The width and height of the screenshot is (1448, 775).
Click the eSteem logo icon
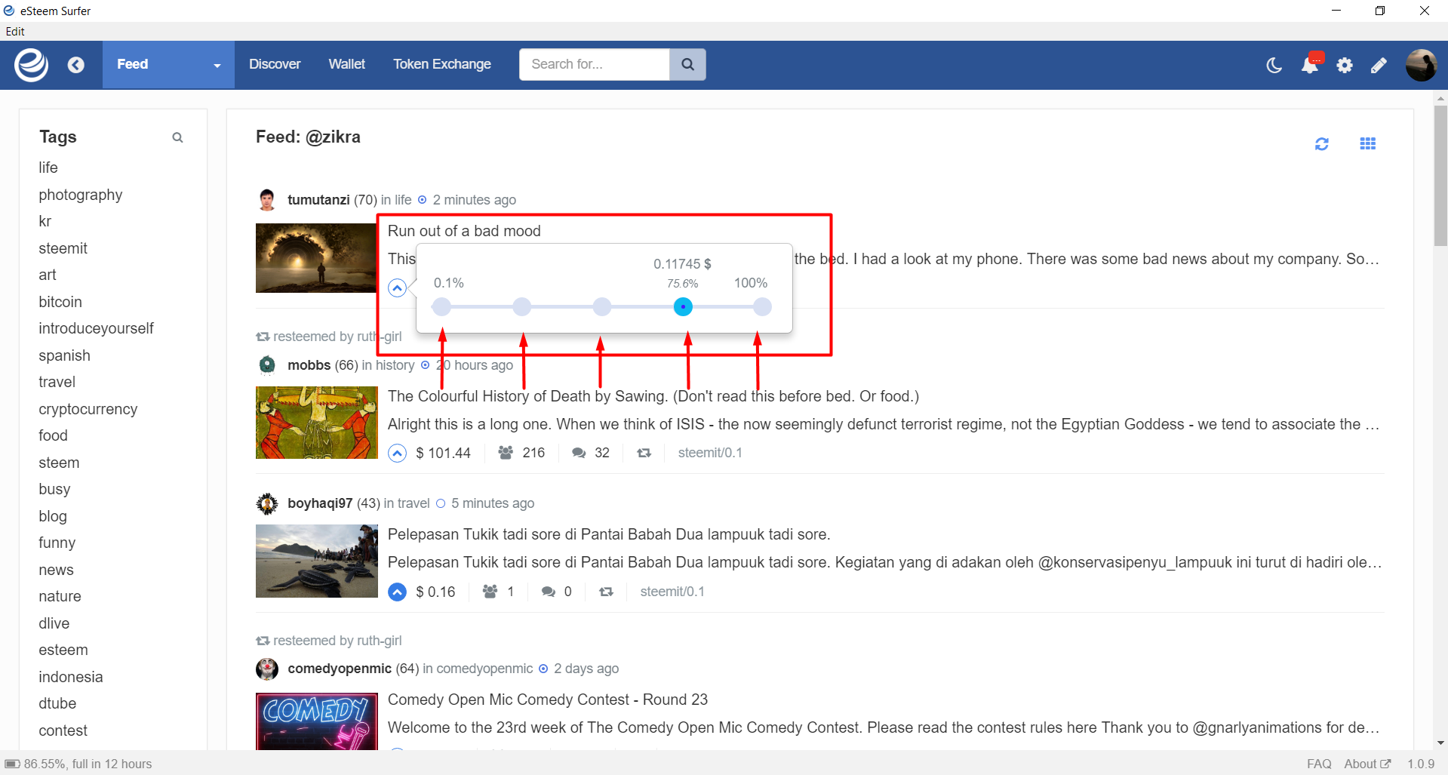pos(32,65)
